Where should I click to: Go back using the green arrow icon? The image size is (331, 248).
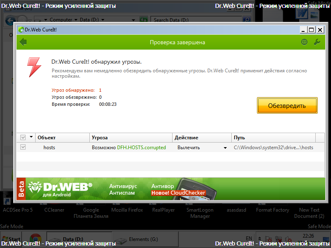[x=23, y=42]
